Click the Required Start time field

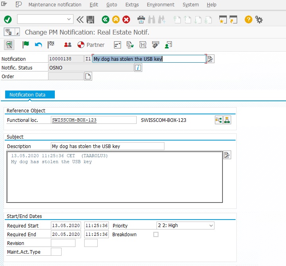(x=96, y=226)
